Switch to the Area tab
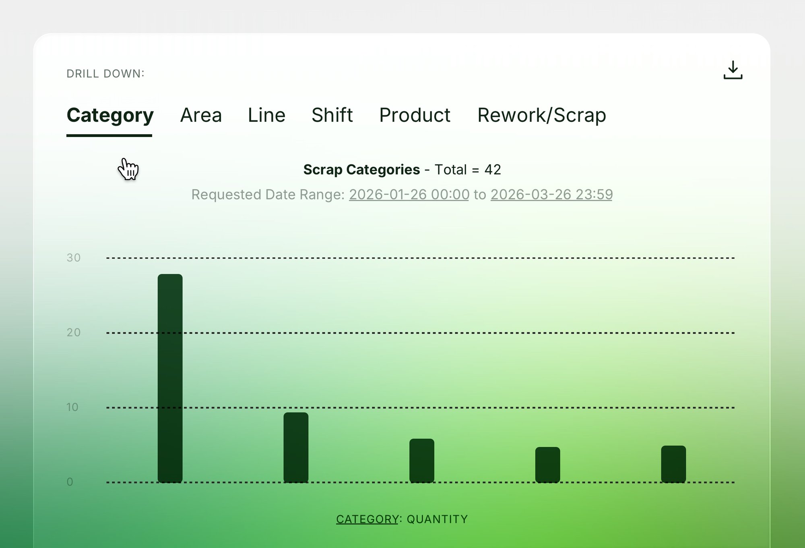Viewport: 805px width, 548px height. tap(201, 115)
